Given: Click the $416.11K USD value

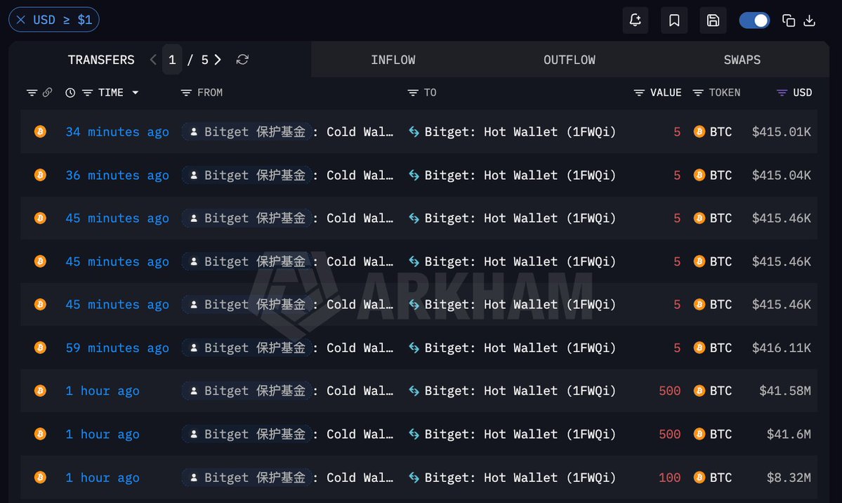Looking at the screenshot, I should tap(782, 348).
